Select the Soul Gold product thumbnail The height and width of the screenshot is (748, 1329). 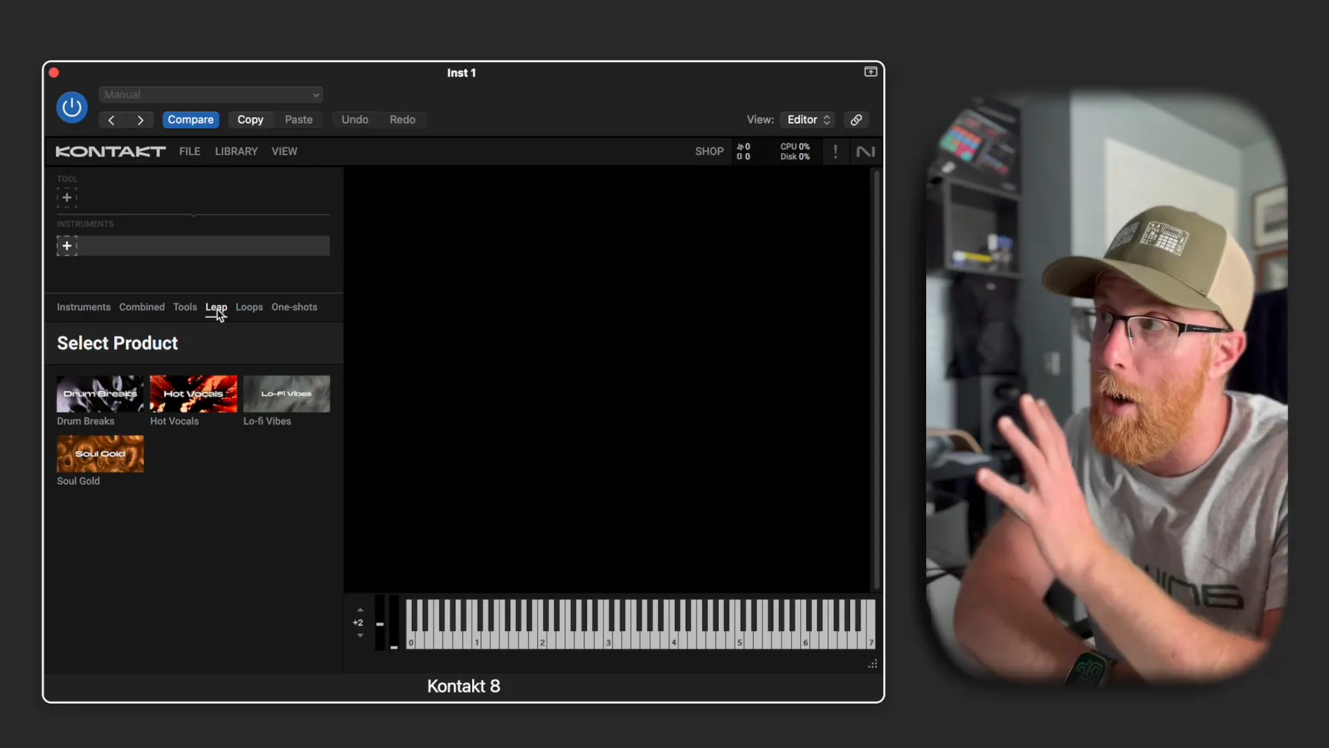(x=100, y=454)
